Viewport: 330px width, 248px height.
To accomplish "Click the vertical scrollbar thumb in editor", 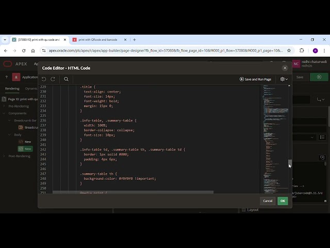I will pyautogui.click(x=290, y=163).
